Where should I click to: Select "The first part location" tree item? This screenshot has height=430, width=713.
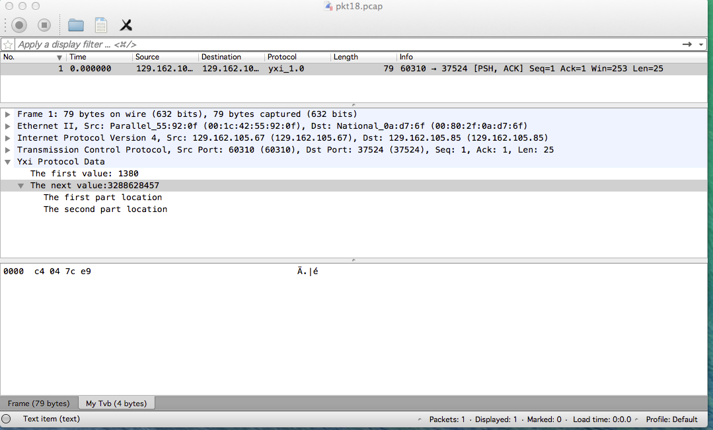click(102, 197)
